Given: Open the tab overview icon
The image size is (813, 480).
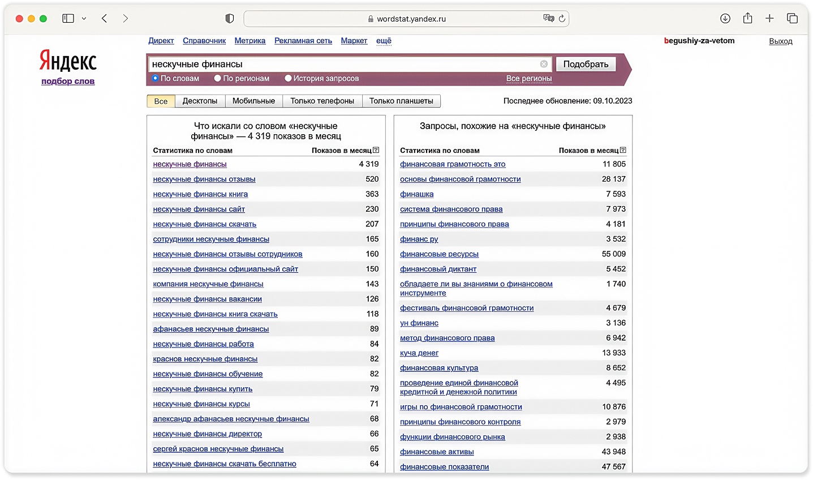Looking at the screenshot, I should [x=792, y=19].
